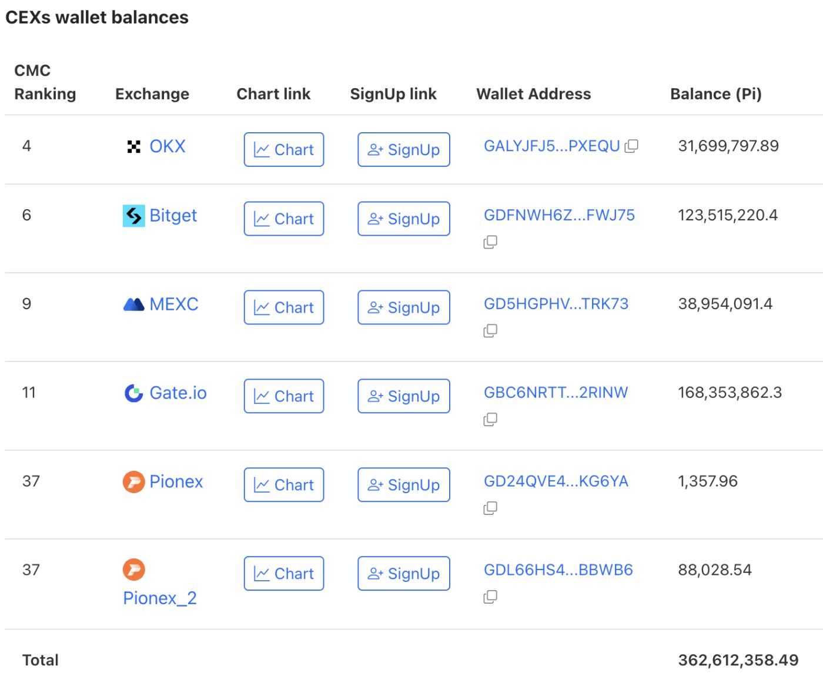The height and width of the screenshot is (680, 823).
Task: Open the Chart for MEXC
Action: [x=284, y=307]
